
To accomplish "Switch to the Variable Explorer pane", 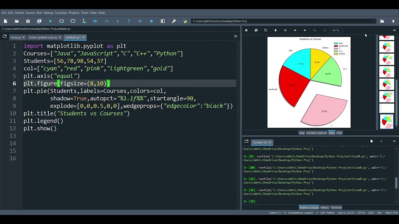I will coord(316,133).
